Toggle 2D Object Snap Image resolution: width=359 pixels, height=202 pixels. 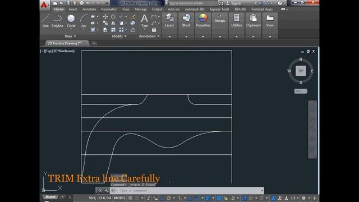pyautogui.click(x=197, y=198)
